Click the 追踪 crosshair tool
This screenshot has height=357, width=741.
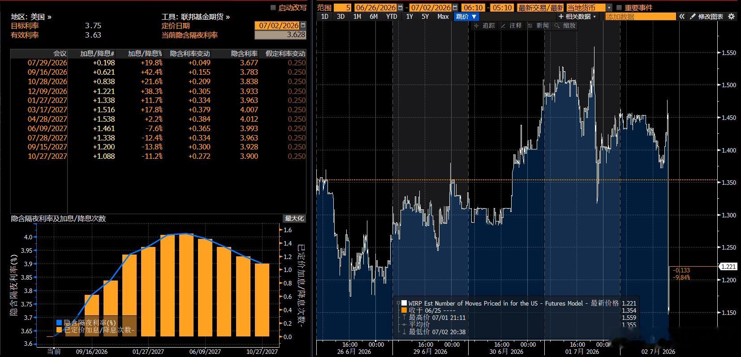pos(484,26)
